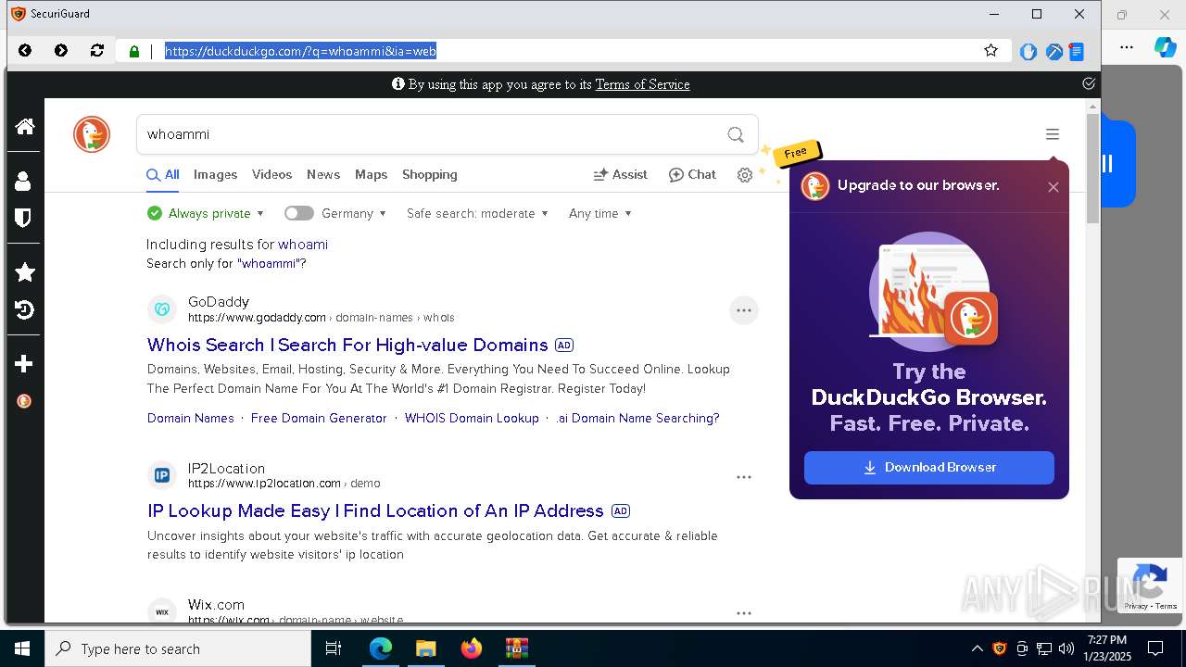Open more options for Wix.com result
The width and height of the screenshot is (1186, 667).
coord(744,613)
